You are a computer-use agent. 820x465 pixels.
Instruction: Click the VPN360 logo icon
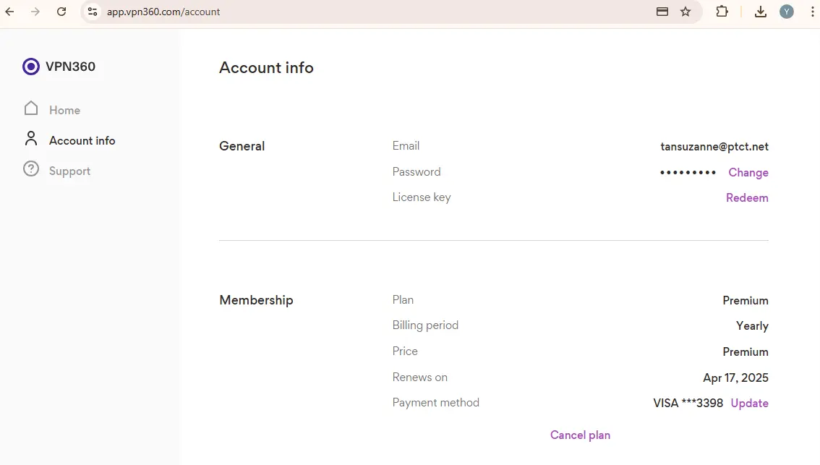tap(31, 67)
